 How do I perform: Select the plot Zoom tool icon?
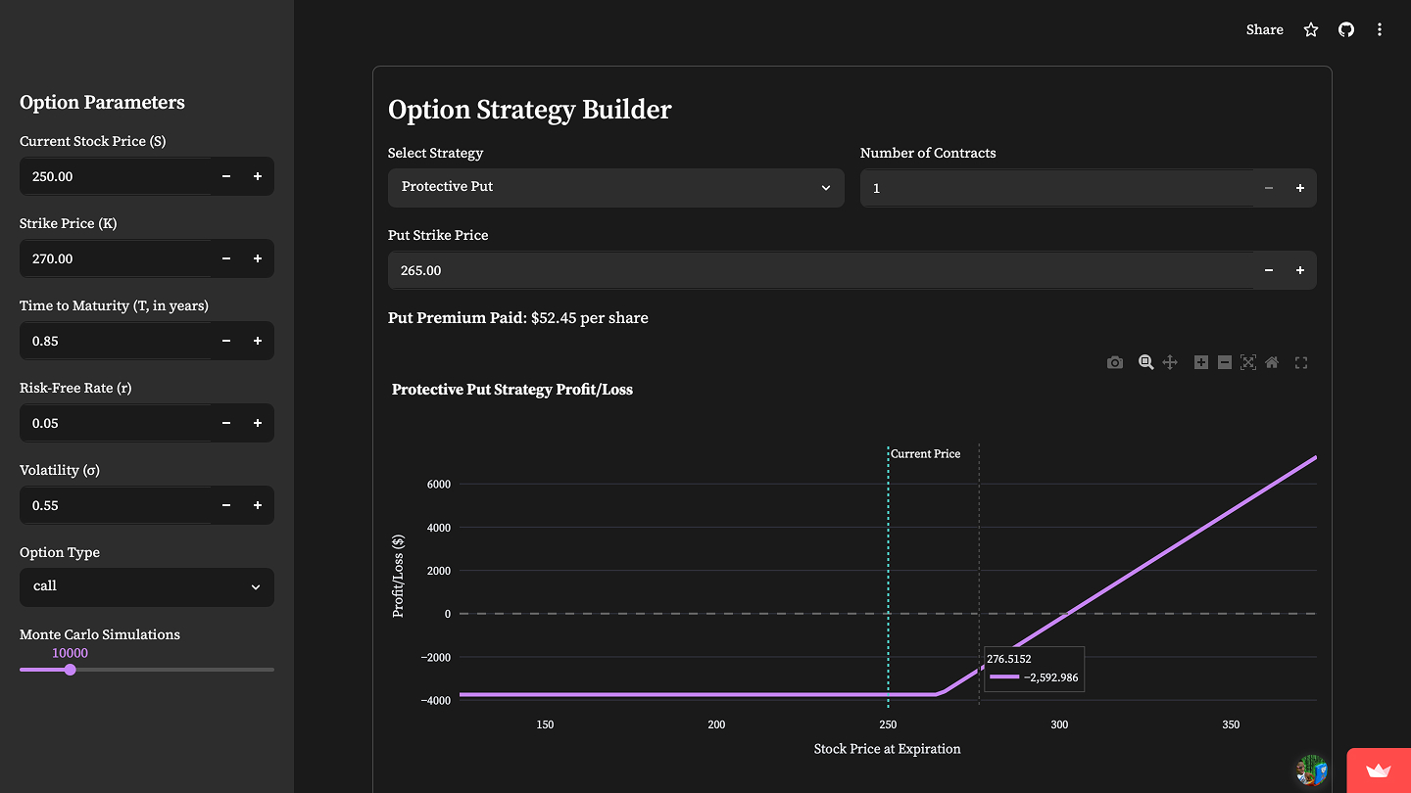1145,362
